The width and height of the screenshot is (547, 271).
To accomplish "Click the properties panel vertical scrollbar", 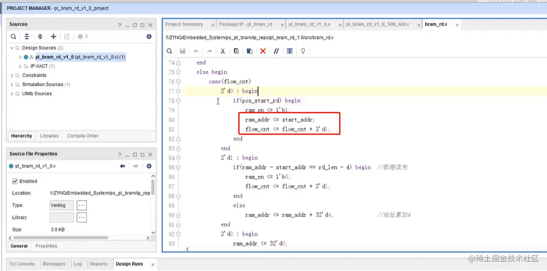I will tap(153, 186).
